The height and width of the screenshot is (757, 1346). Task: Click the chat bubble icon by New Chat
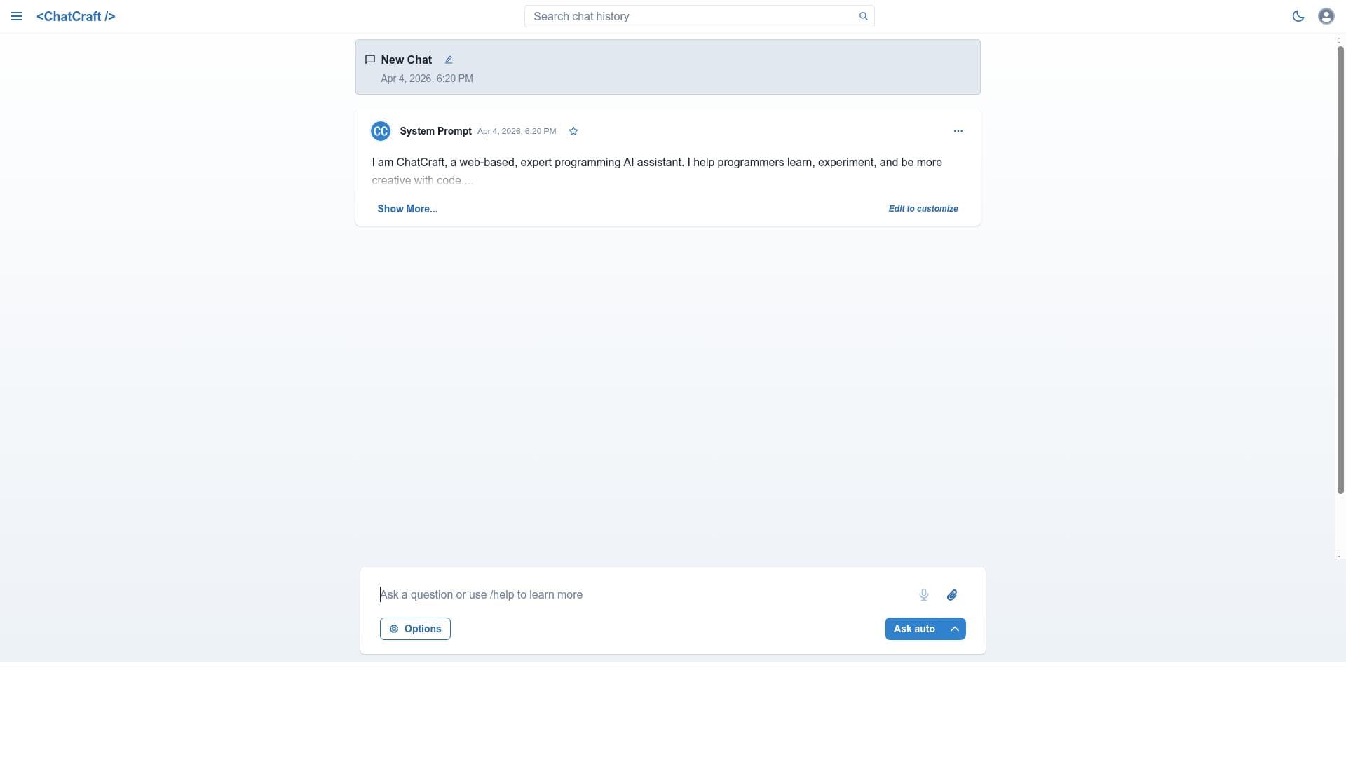click(x=370, y=60)
